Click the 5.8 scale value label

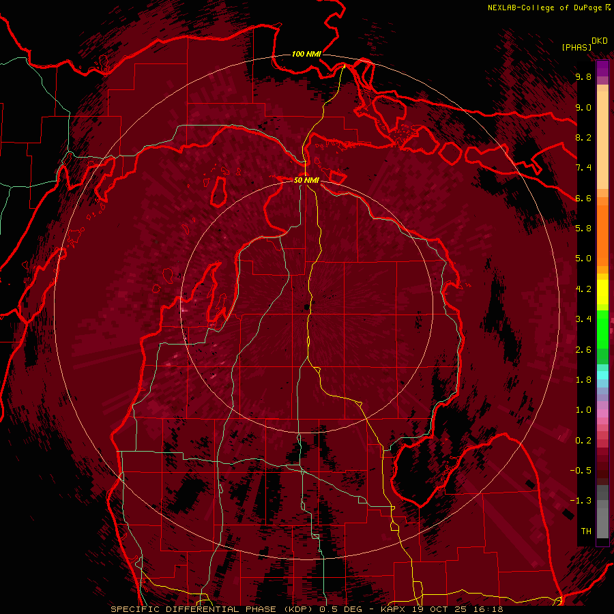(x=583, y=229)
